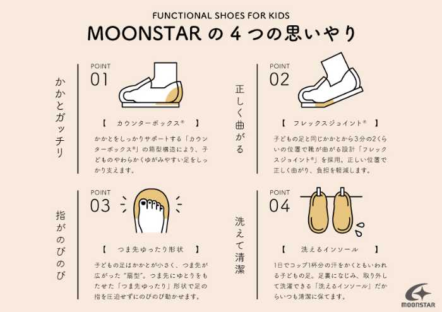442x312 pixels.
Task: Click the 洗えるインソール bracketed heading
Action: click(x=330, y=249)
